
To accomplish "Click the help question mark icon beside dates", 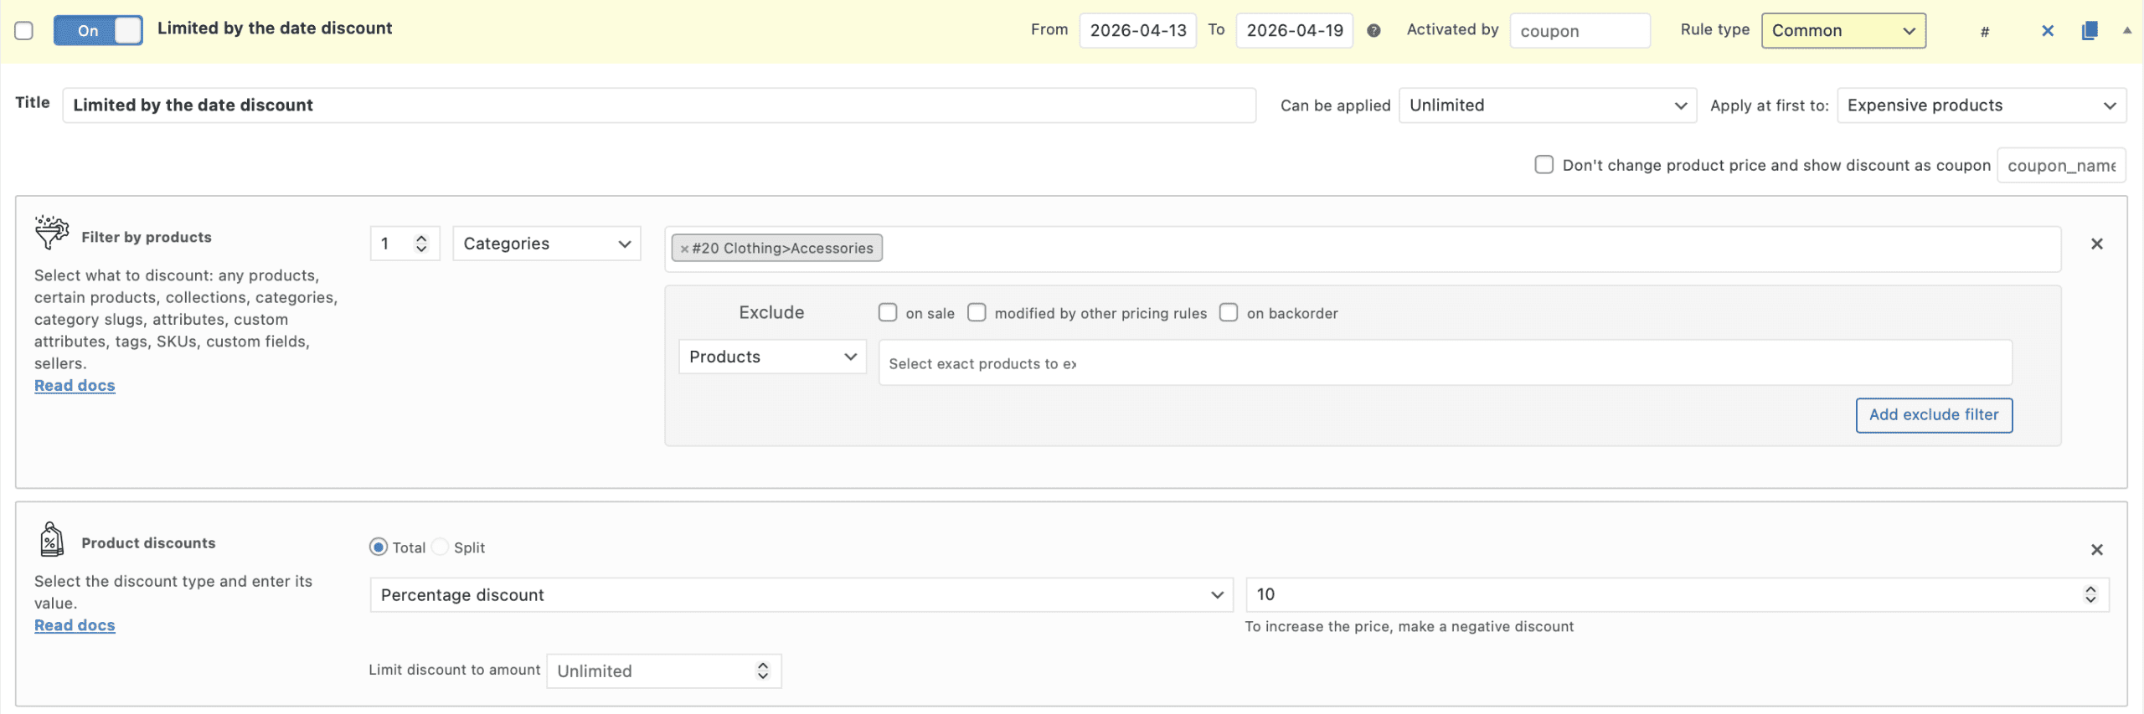I will [1373, 31].
